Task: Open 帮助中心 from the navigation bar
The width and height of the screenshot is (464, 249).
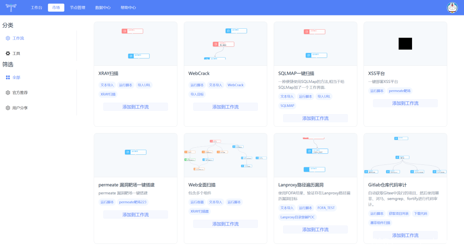Action: [128, 8]
